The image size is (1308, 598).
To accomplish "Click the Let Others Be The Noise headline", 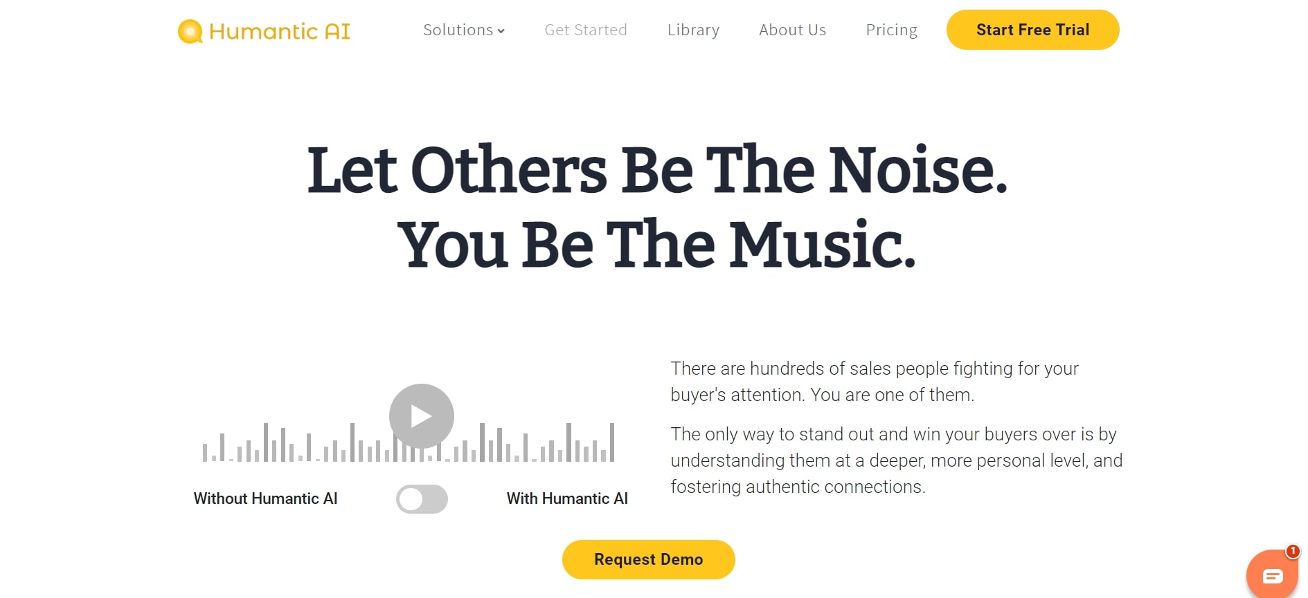I will coord(656,170).
